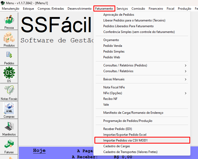This screenshot has width=198, height=159.
Task: Select Recibo NF
Action: click(142, 99)
